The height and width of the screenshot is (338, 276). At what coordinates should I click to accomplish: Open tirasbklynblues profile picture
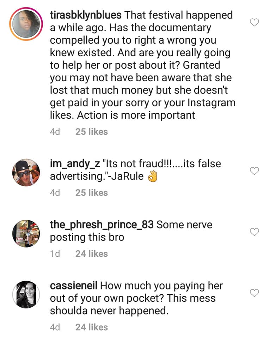(x=26, y=23)
